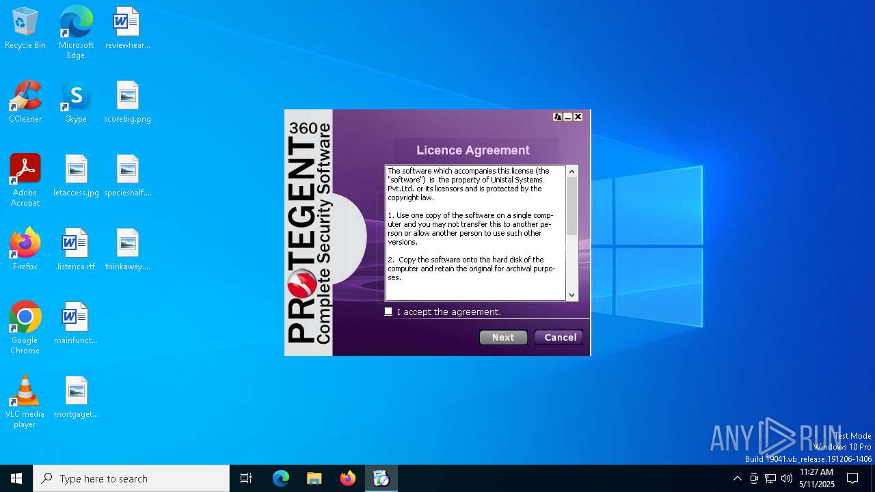Image resolution: width=875 pixels, height=492 pixels.
Task: Open the volume control tray icon
Action: click(787, 478)
